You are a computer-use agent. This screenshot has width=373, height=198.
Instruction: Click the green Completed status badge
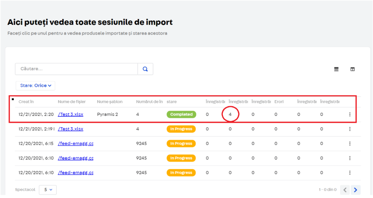(181, 114)
